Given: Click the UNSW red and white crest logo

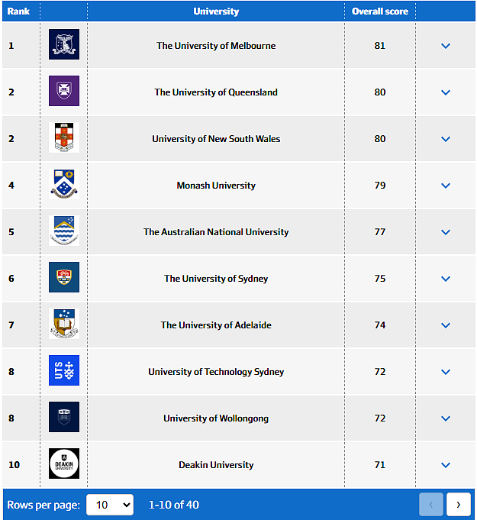Looking at the screenshot, I should point(64,137).
